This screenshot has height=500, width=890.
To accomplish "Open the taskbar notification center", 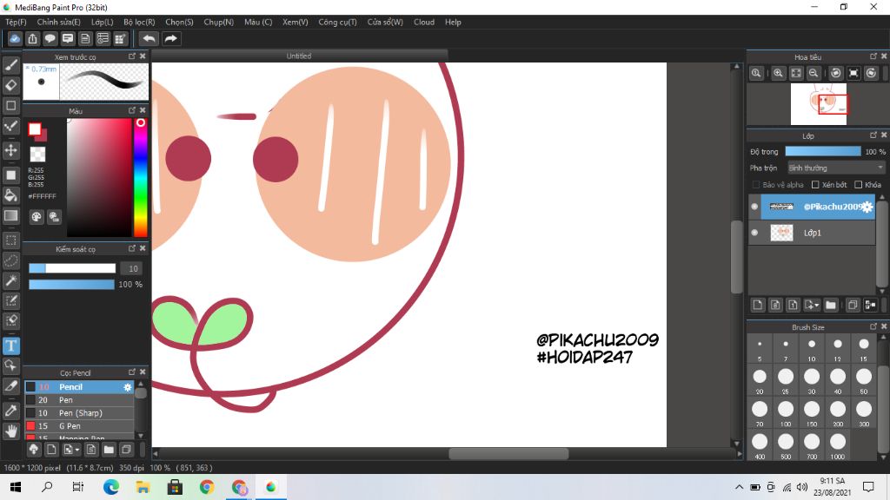I will [x=868, y=487].
